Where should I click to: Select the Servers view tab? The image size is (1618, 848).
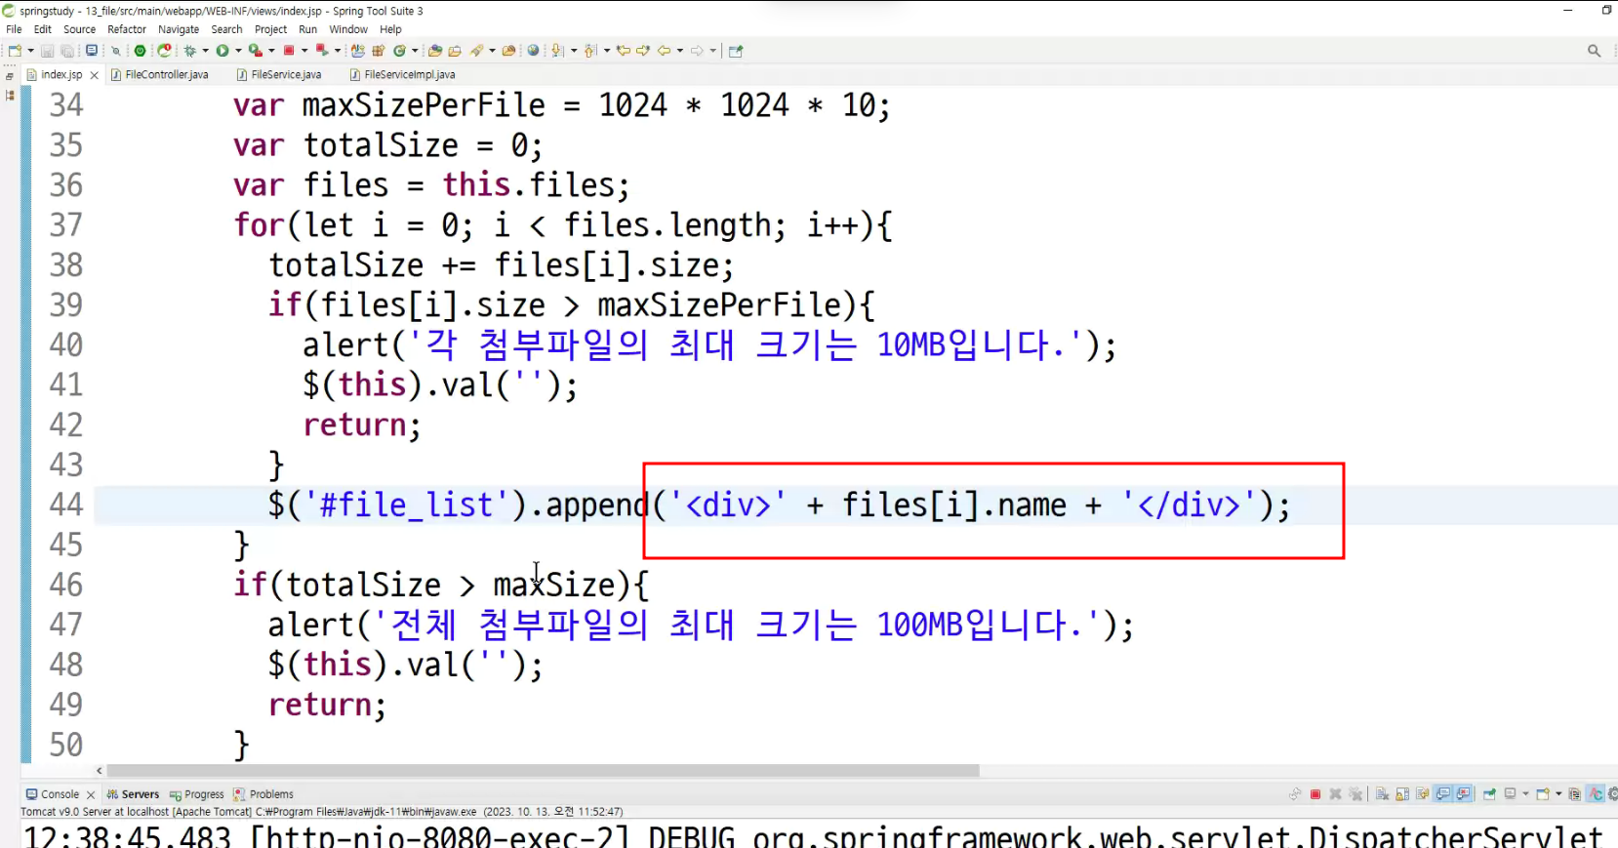pos(133,794)
